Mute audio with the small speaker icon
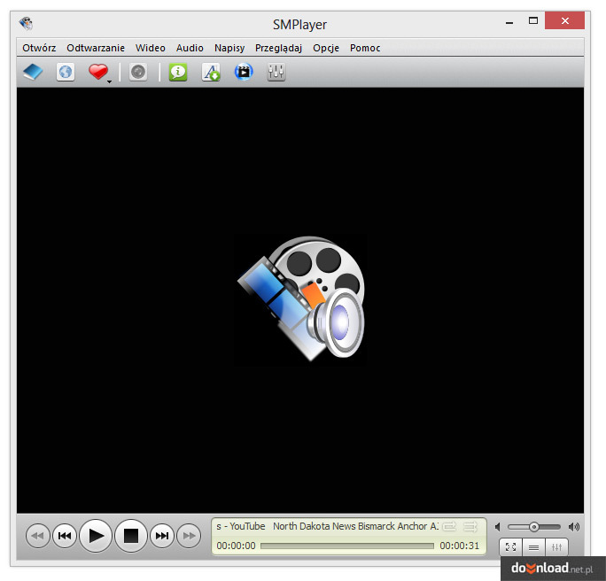606x581 pixels. pyautogui.click(x=498, y=527)
